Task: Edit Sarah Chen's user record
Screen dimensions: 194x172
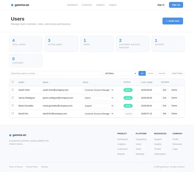Action: pyautogui.click(x=165, y=90)
